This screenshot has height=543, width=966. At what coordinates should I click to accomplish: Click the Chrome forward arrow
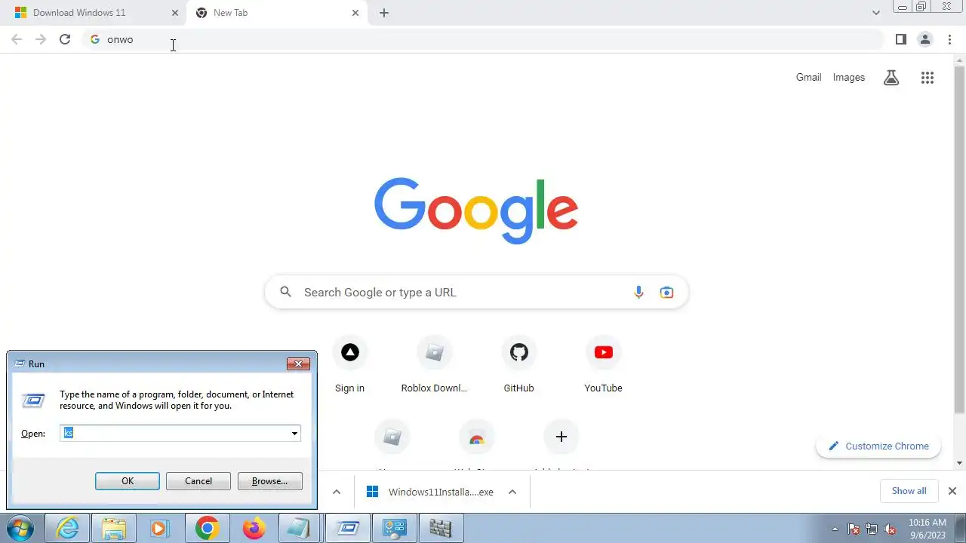pos(41,39)
